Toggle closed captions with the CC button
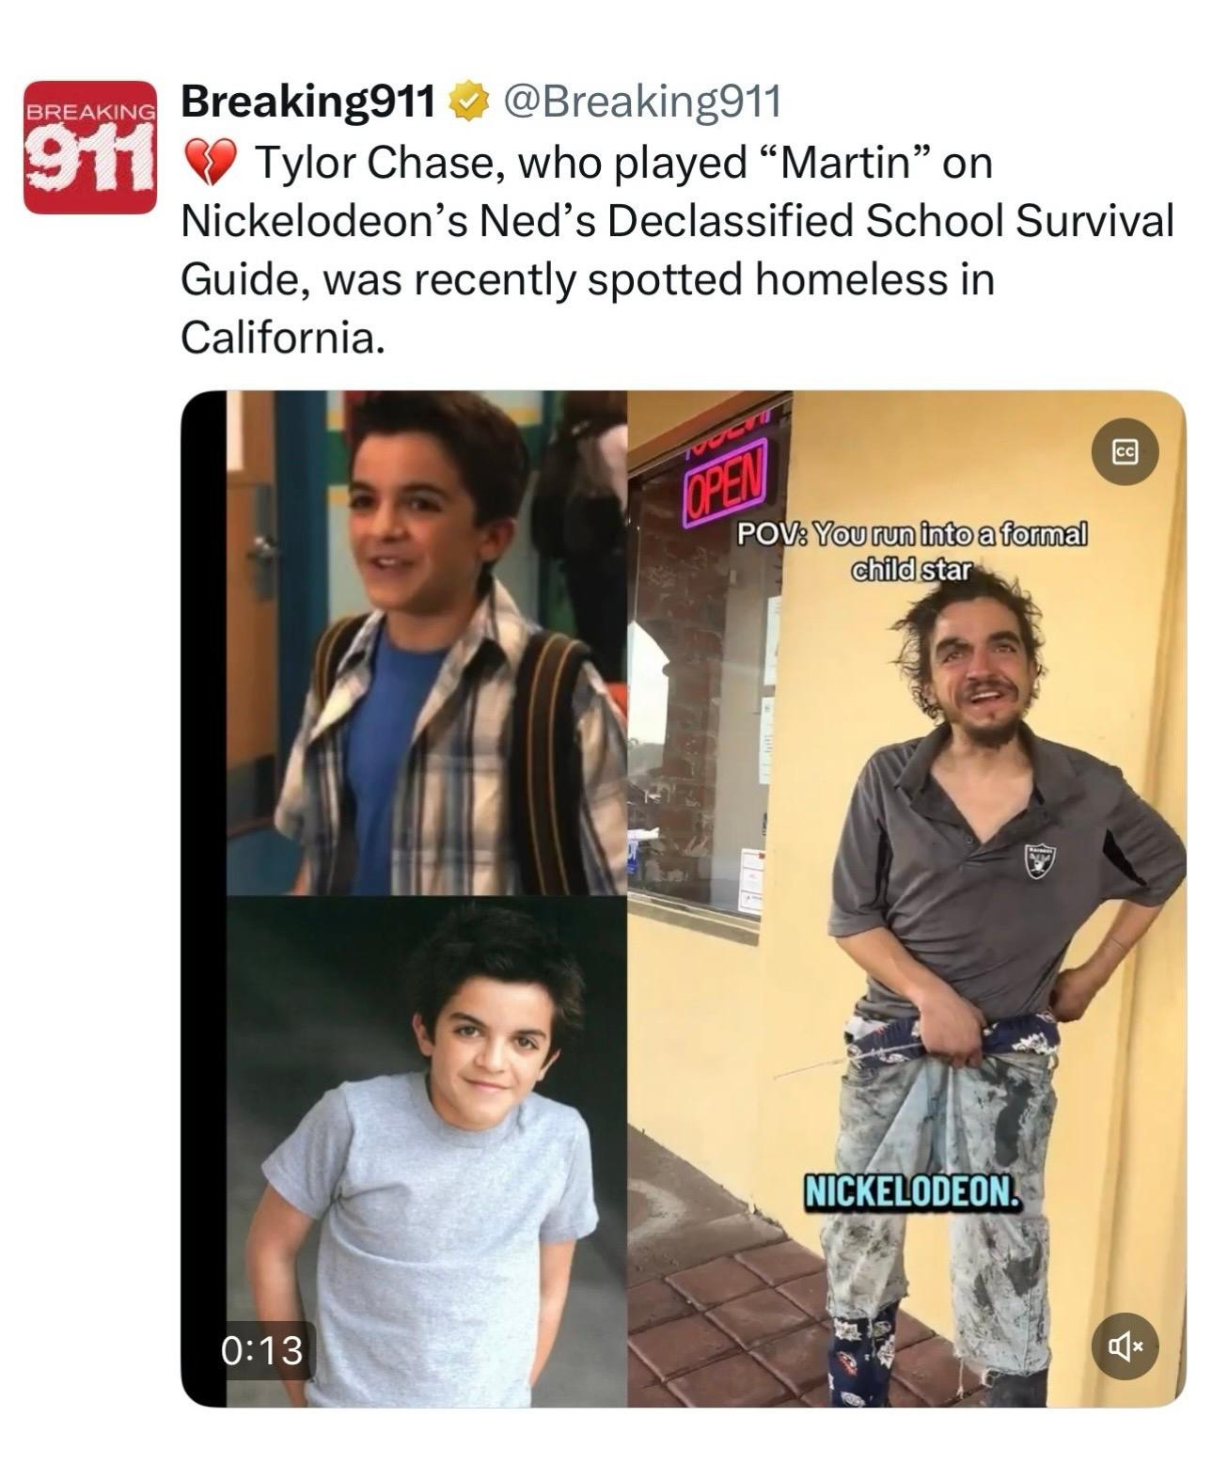The height and width of the screenshot is (1464, 1212). 1125,452
